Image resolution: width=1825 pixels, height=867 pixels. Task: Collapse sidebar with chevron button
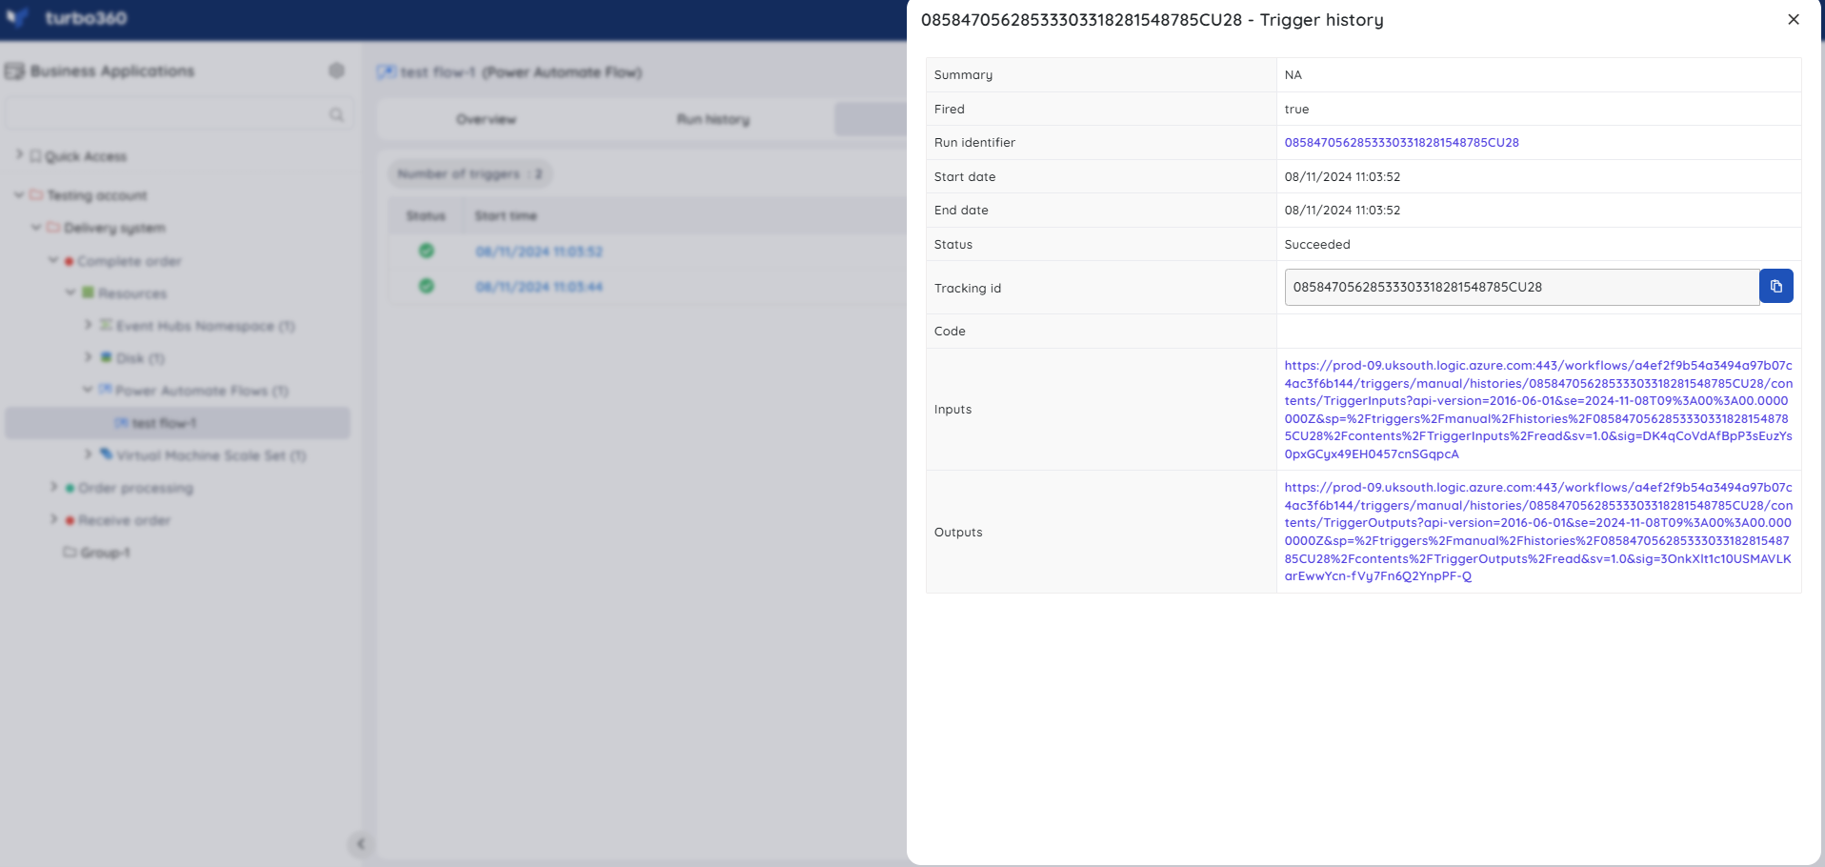[360, 843]
